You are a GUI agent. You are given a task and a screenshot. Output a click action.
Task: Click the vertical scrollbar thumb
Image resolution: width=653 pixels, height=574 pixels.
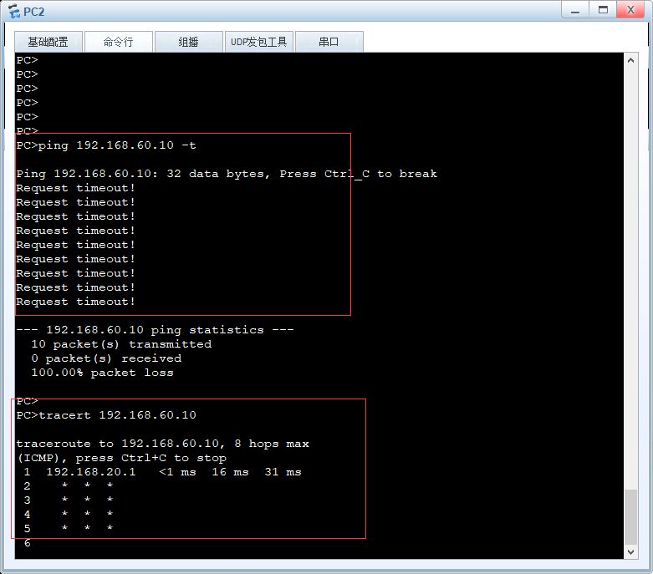[x=630, y=516]
